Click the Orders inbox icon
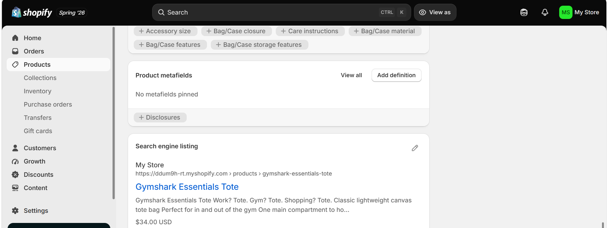Viewport: 608px width, 228px height. point(15,51)
